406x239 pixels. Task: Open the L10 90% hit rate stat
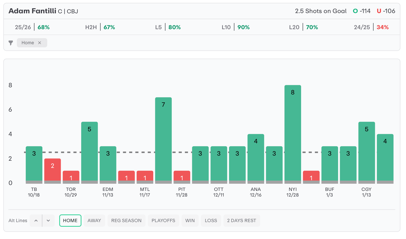pyautogui.click(x=236, y=27)
